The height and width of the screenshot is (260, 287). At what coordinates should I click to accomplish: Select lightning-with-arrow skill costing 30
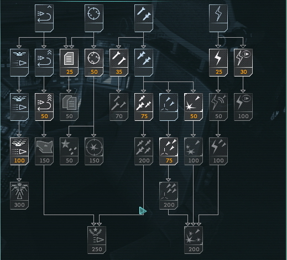243,63
